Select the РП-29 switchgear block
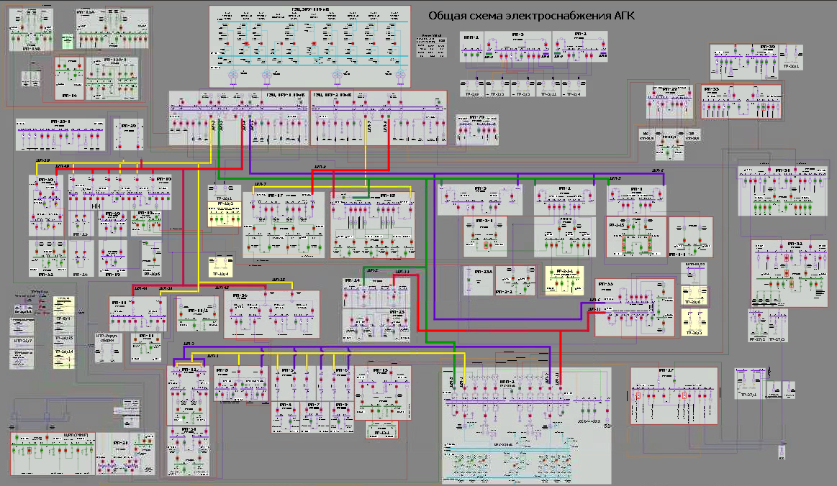Viewport: 837px width, 486px height. tap(670, 101)
